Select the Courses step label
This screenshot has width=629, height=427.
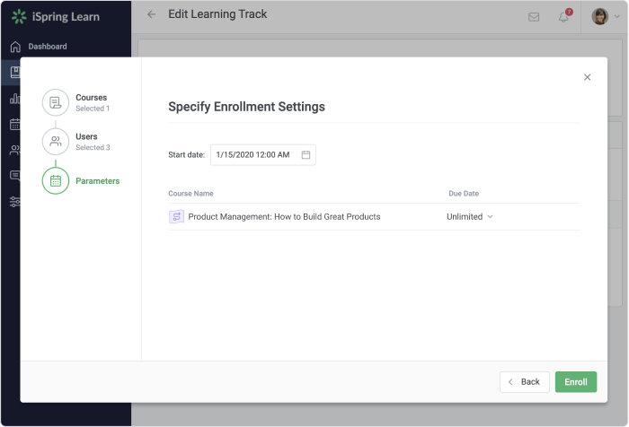92,98
